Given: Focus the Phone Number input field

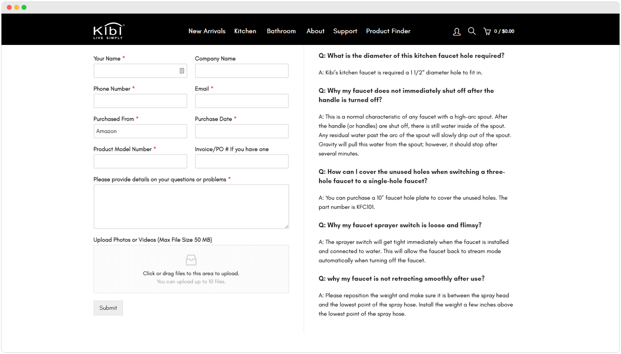Looking at the screenshot, I should [140, 101].
